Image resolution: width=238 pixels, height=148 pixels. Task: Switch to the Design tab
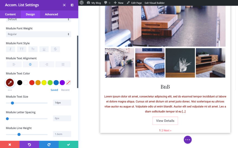30,14
